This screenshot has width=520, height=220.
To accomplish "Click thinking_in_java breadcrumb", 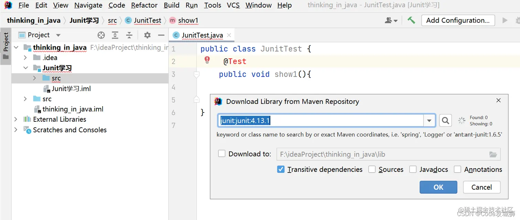I will (x=34, y=20).
